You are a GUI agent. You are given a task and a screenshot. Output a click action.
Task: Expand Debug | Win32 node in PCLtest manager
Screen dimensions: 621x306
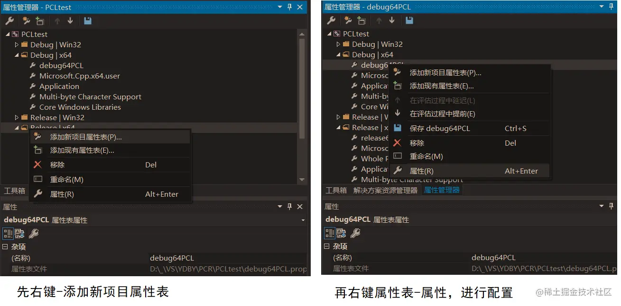tap(17, 44)
